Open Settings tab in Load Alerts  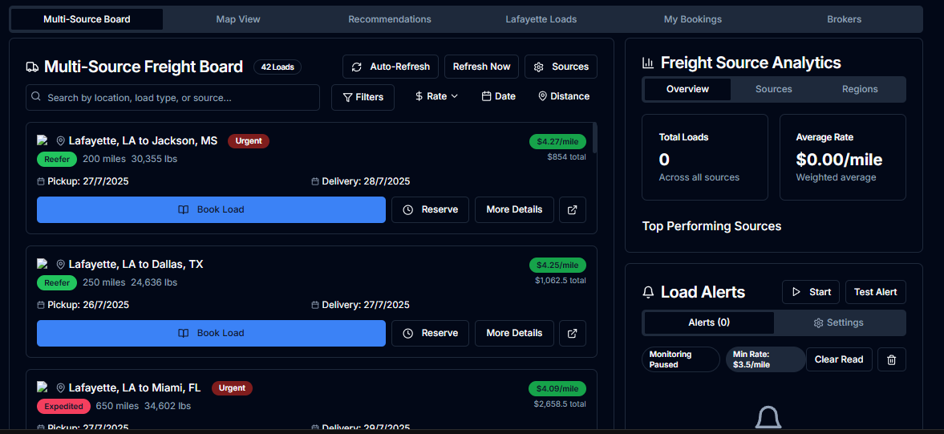(x=839, y=322)
